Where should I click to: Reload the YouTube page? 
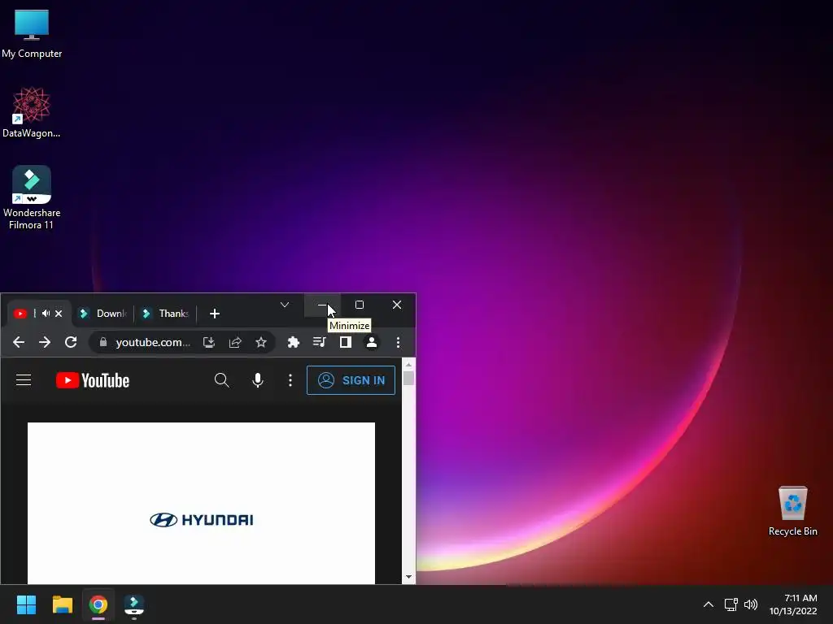pyautogui.click(x=71, y=342)
